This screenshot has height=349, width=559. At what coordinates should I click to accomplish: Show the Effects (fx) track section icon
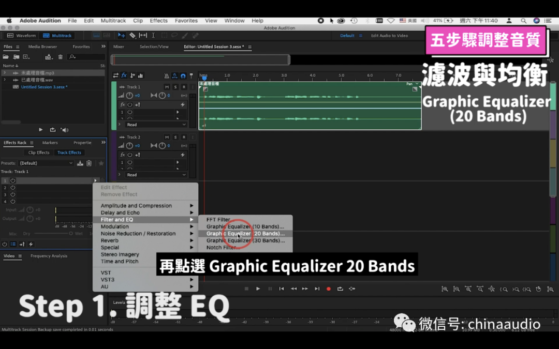pyautogui.click(x=124, y=75)
